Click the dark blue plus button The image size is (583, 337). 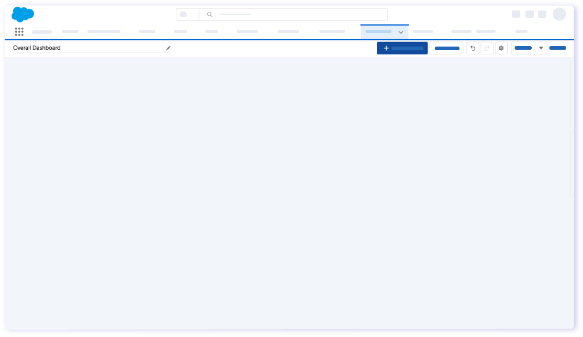point(402,48)
